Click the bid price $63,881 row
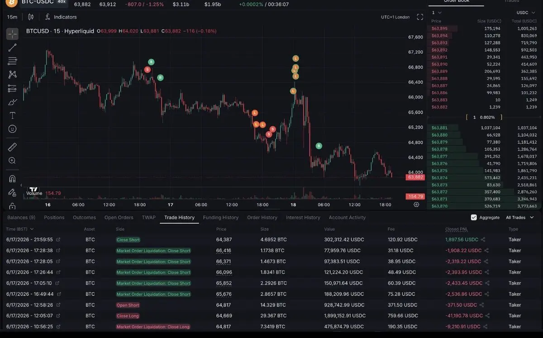The image size is (543, 338). tap(484, 128)
